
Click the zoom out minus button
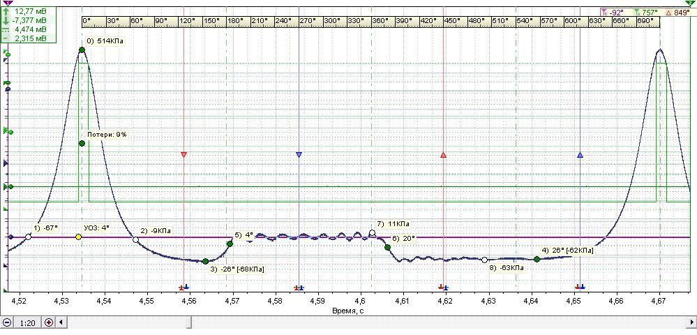point(7,322)
